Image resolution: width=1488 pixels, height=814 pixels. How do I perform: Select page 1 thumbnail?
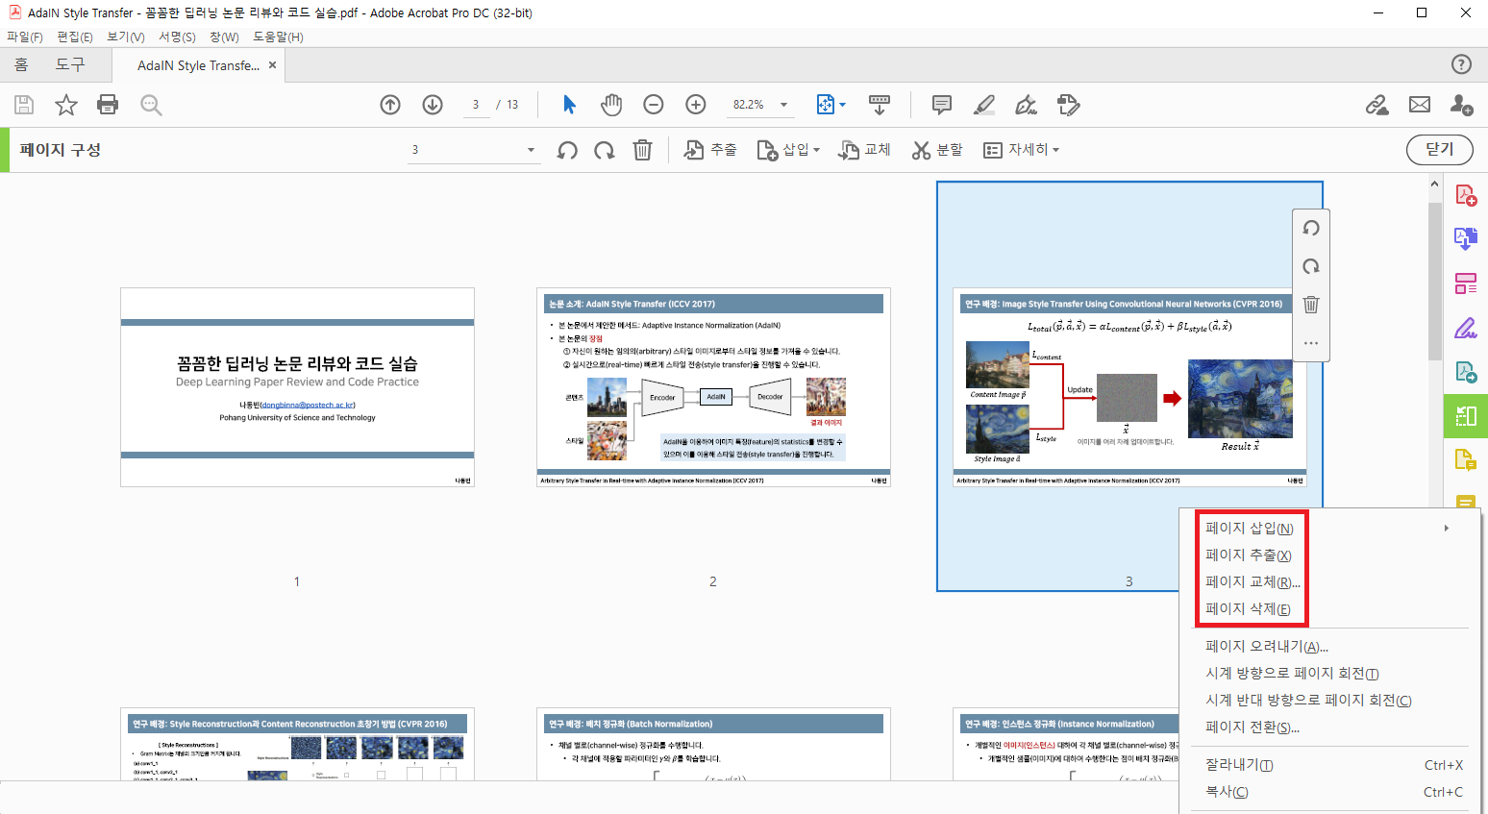[x=297, y=387]
